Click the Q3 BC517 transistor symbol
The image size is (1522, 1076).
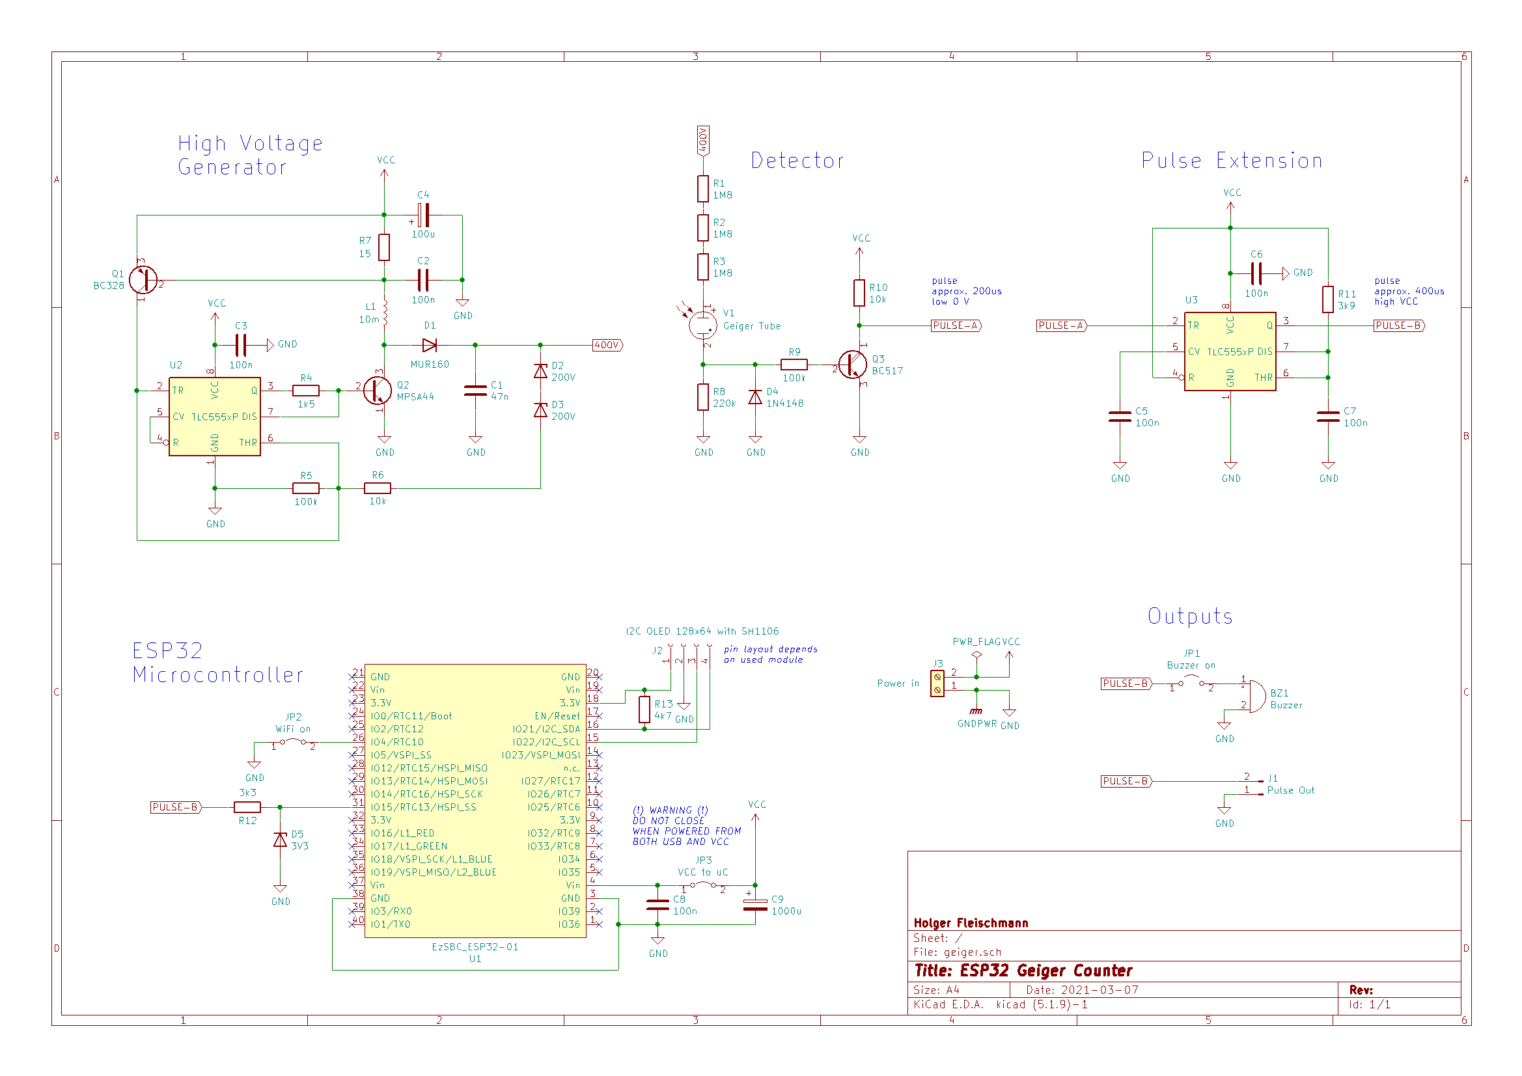click(853, 365)
